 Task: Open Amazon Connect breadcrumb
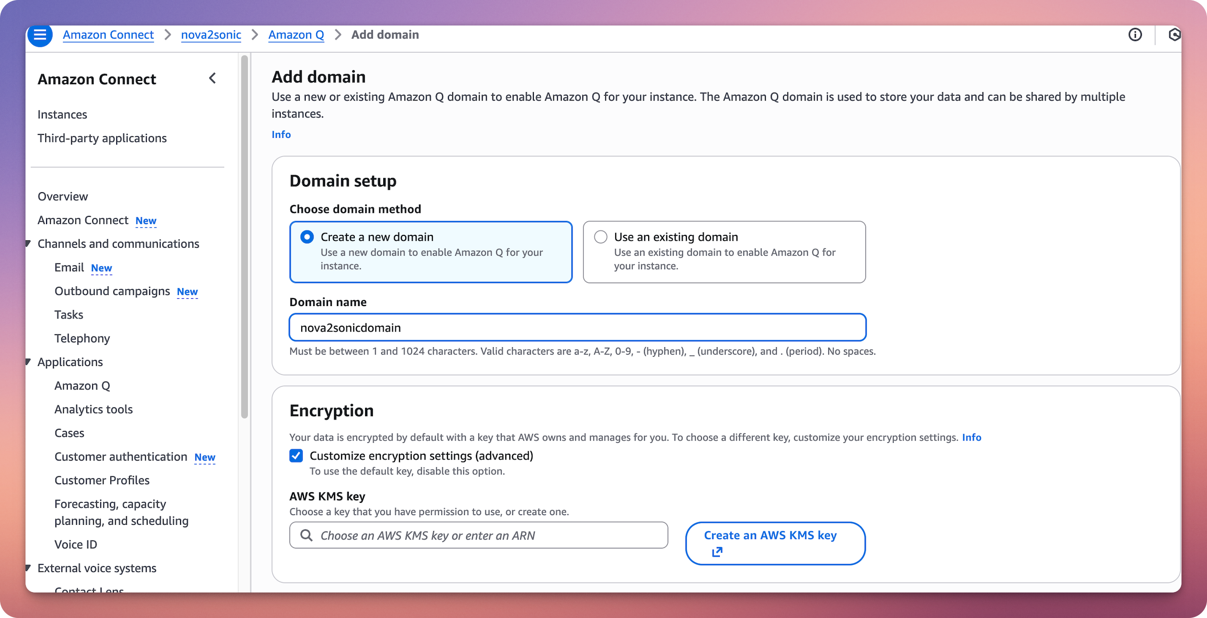(108, 34)
